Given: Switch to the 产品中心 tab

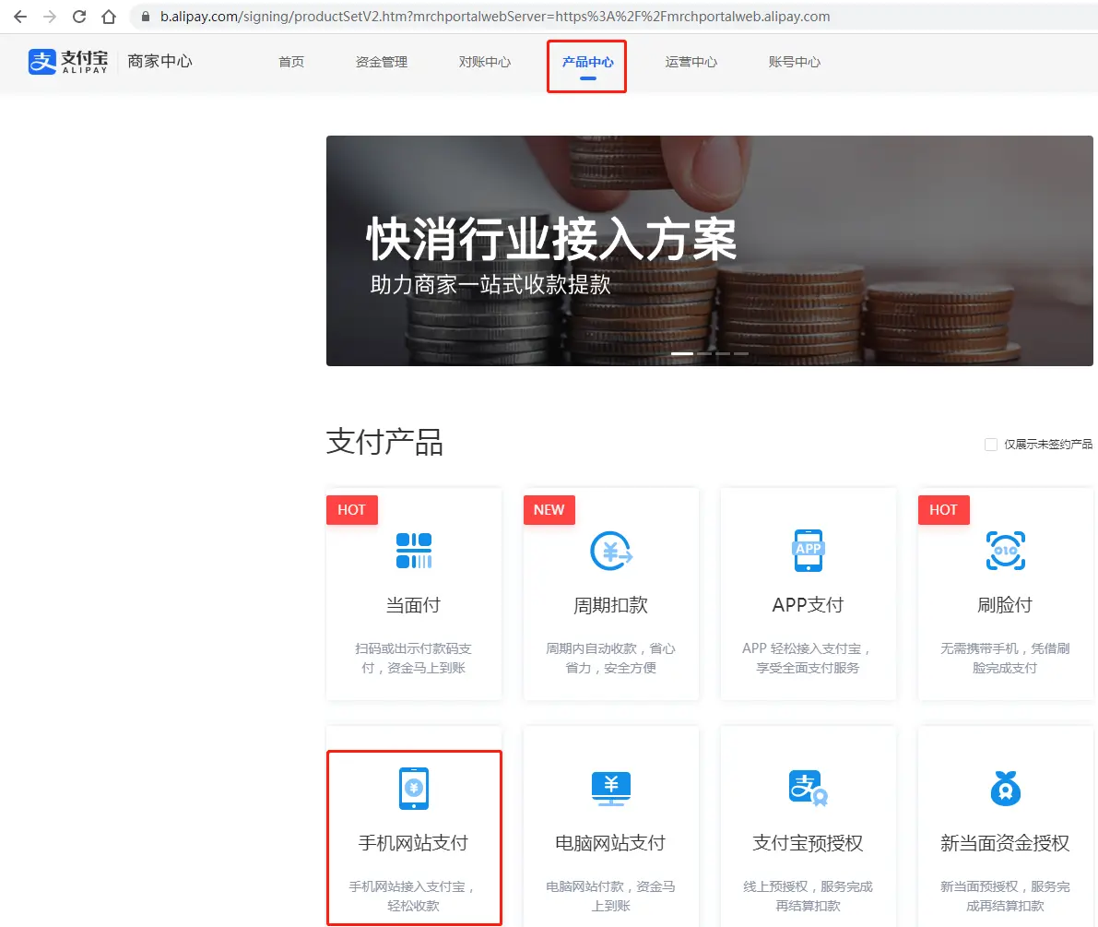Looking at the screenshot, I should point(587,63).
